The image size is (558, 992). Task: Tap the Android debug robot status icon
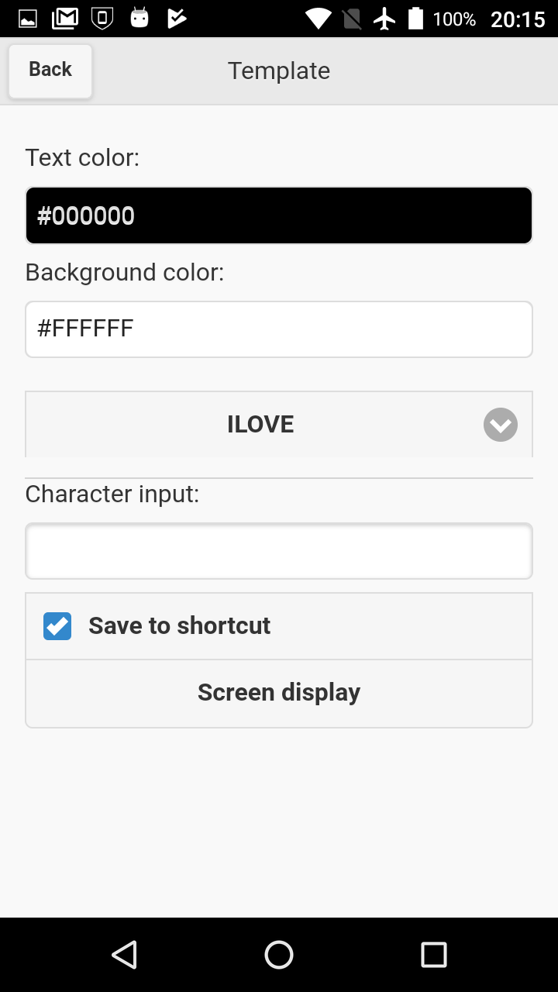(x=139, y=18)
